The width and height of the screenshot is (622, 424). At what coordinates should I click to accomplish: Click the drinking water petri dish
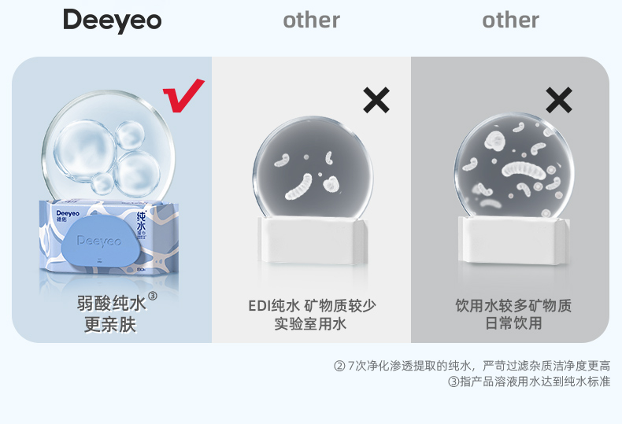point(513,168)
